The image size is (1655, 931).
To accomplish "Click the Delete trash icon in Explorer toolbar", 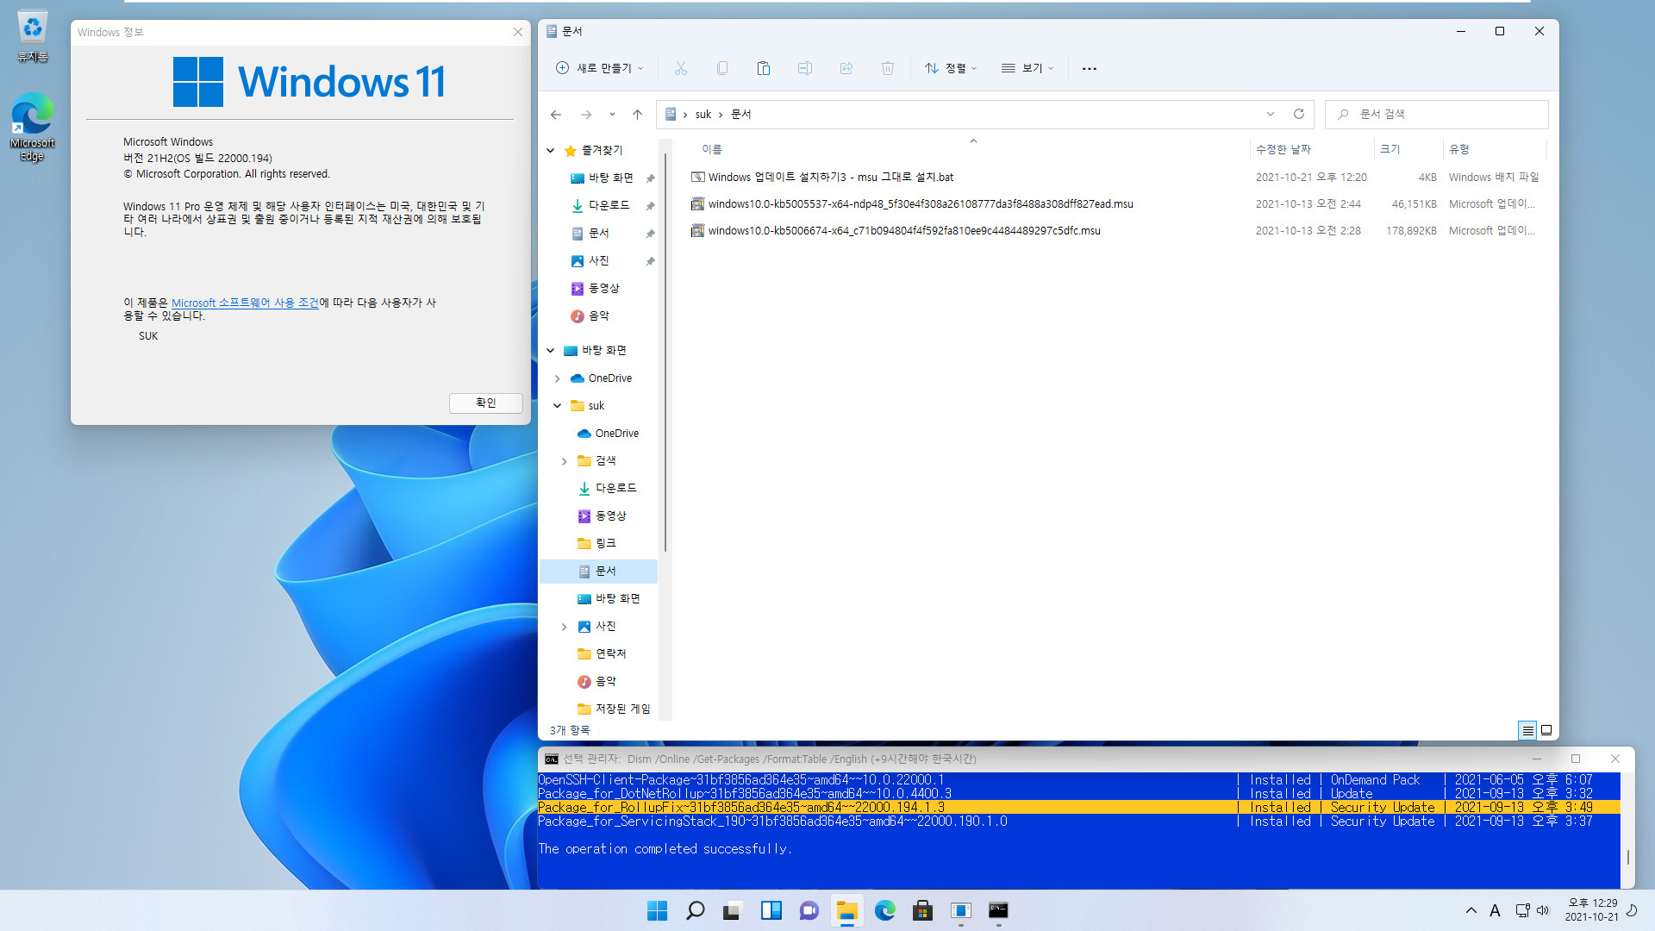I will coord(887,68).
